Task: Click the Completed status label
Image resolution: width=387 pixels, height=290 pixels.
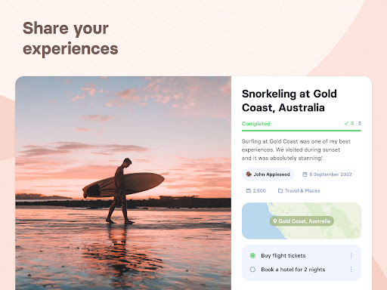Action: 256,124
